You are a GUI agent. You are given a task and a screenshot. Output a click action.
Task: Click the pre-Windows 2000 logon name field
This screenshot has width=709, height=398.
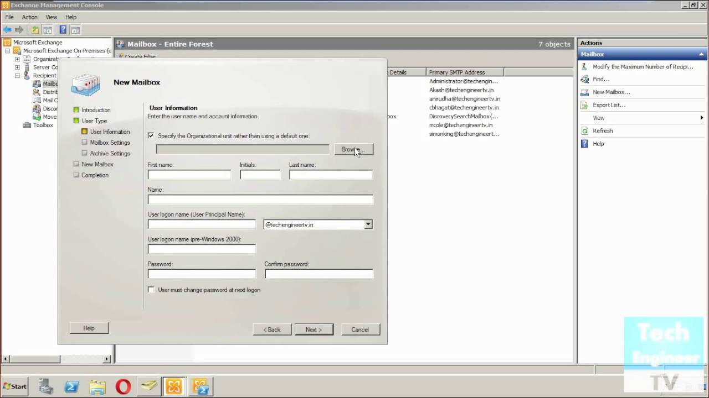[202, 249]
